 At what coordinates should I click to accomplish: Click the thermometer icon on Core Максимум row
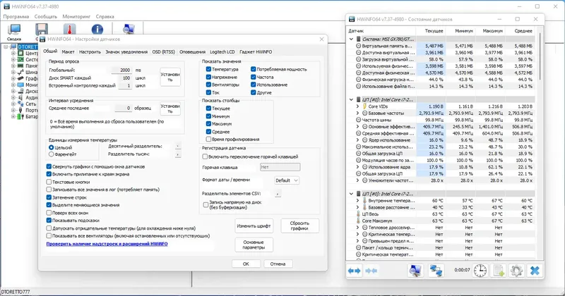click(x=358, y=221)
